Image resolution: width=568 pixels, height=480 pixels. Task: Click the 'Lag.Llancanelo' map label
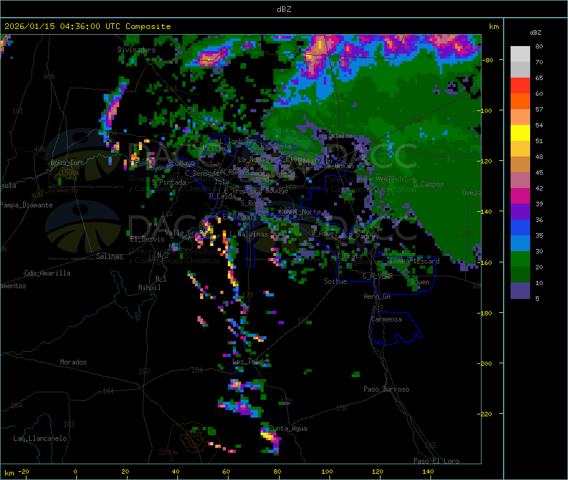(x=40, y=438)
